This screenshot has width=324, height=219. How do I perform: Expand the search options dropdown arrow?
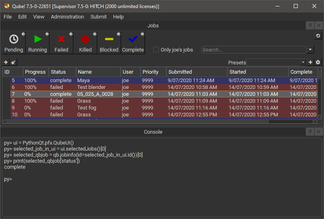[x=310, y=50]
